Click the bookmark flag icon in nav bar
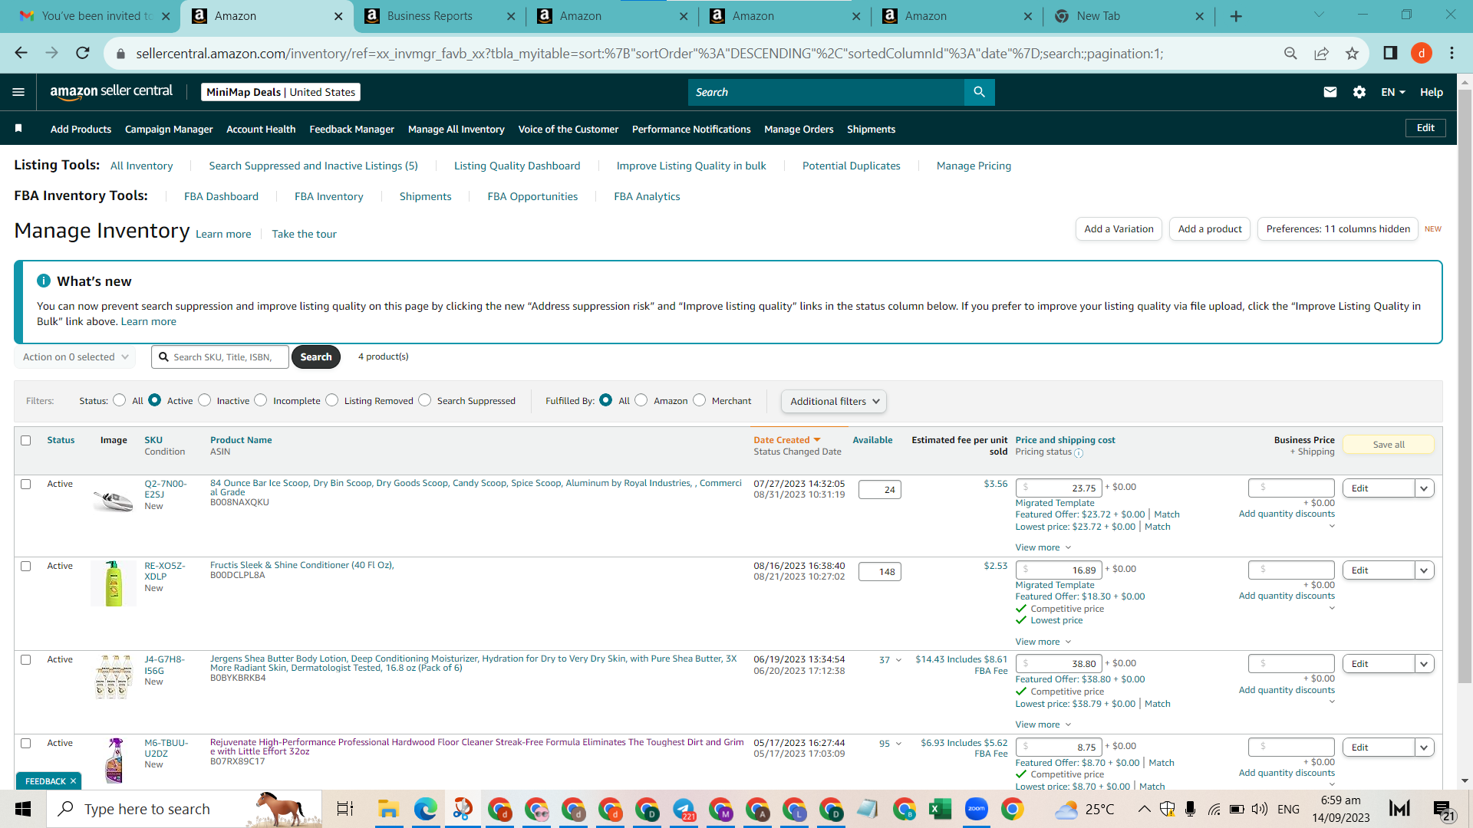The height and width of the screenshot is (828, 1473). click(18, 129)
